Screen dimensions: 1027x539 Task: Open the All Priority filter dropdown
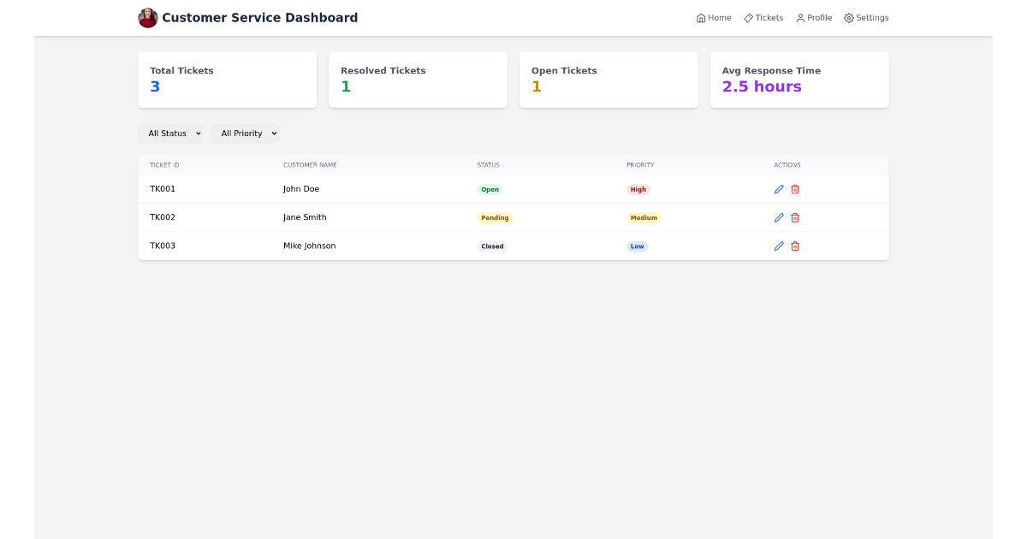246,133
